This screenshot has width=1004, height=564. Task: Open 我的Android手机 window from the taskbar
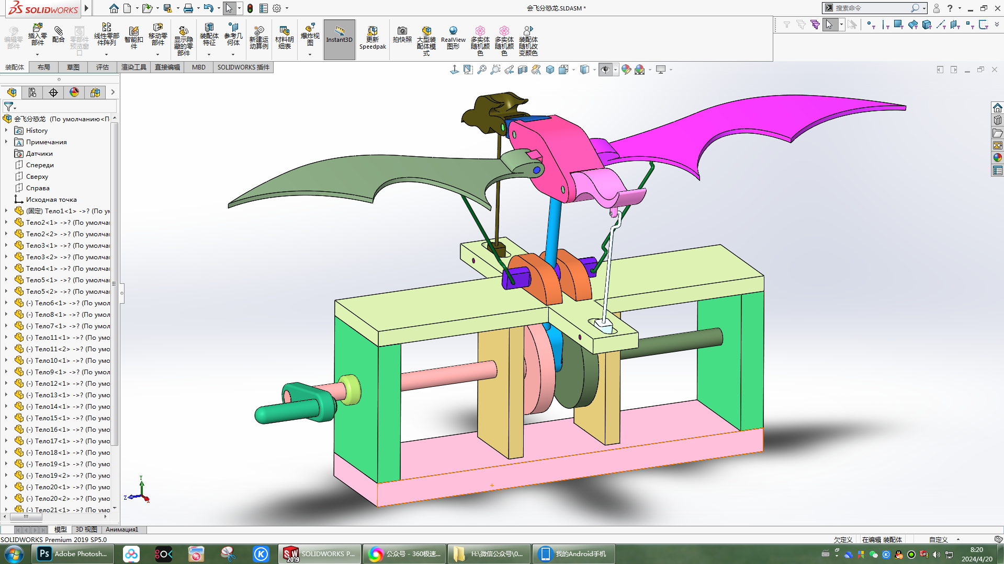(x=573, y=554)
